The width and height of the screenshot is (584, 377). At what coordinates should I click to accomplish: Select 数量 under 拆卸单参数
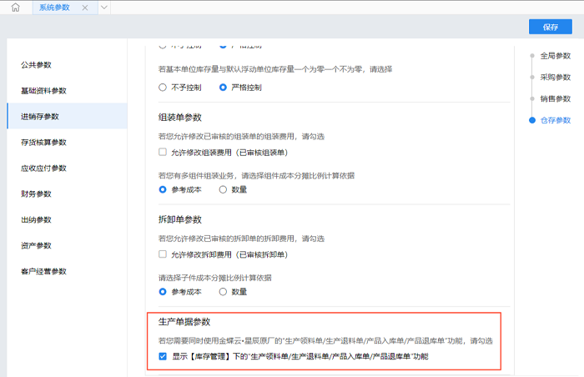tap(224, 292)
